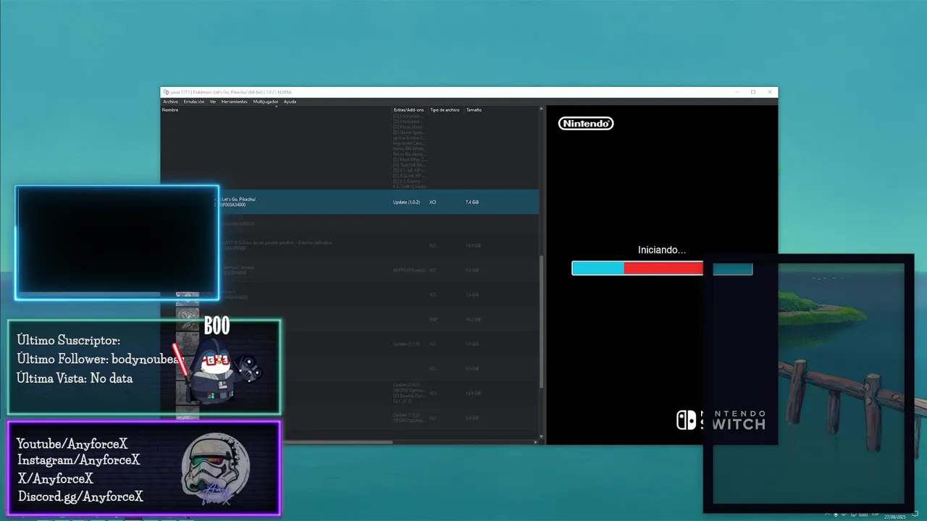Image resolution: width=927 pixels, height=521 pixels.
Task: Maximize the yuzu window
Action: point(753,92)
